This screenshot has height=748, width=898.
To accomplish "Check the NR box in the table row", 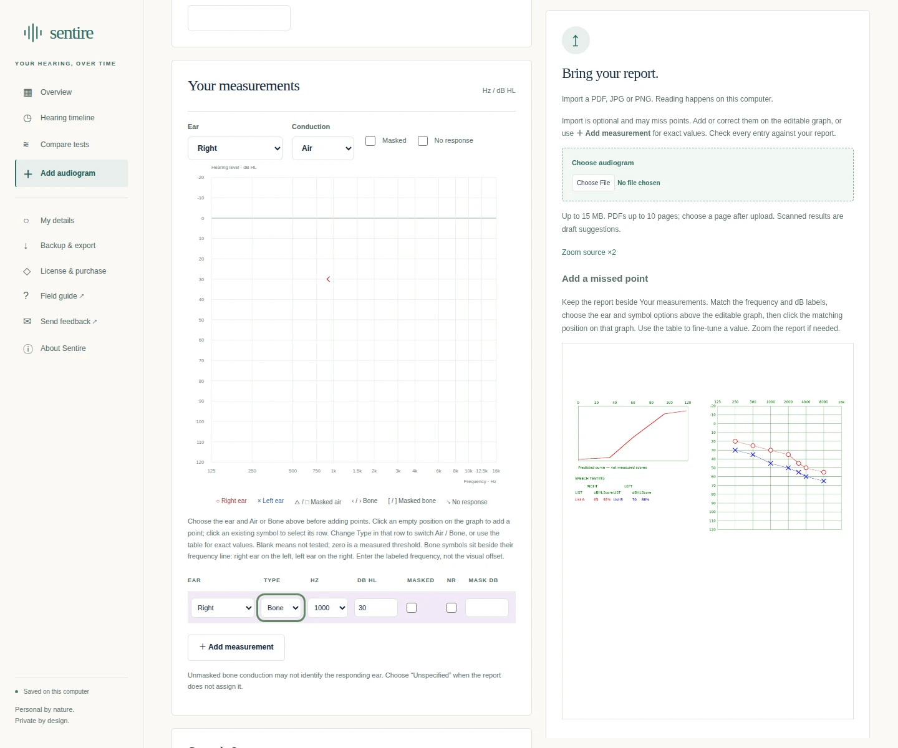I will [x=451, y=608].
